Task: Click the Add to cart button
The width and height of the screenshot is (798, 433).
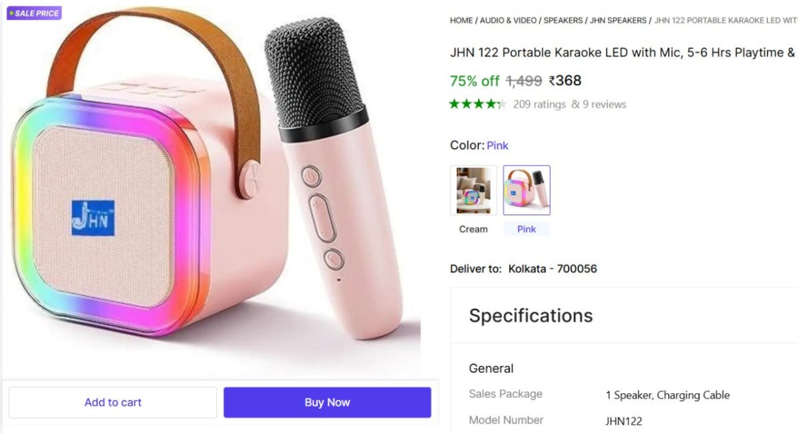Action: click(x=112, y=402)
